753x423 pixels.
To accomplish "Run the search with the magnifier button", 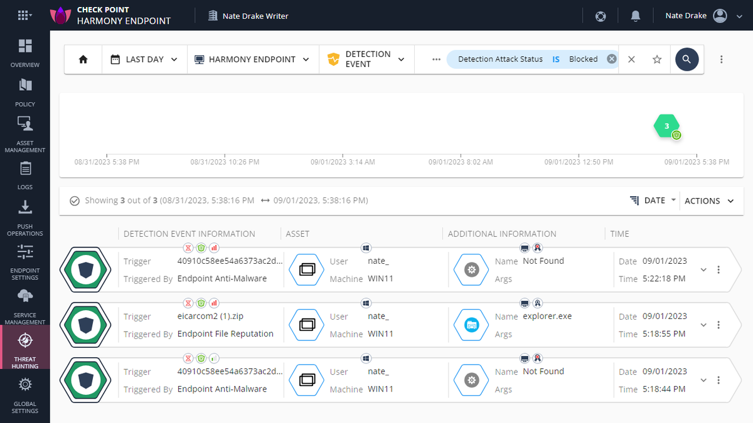I will point(686,59).
